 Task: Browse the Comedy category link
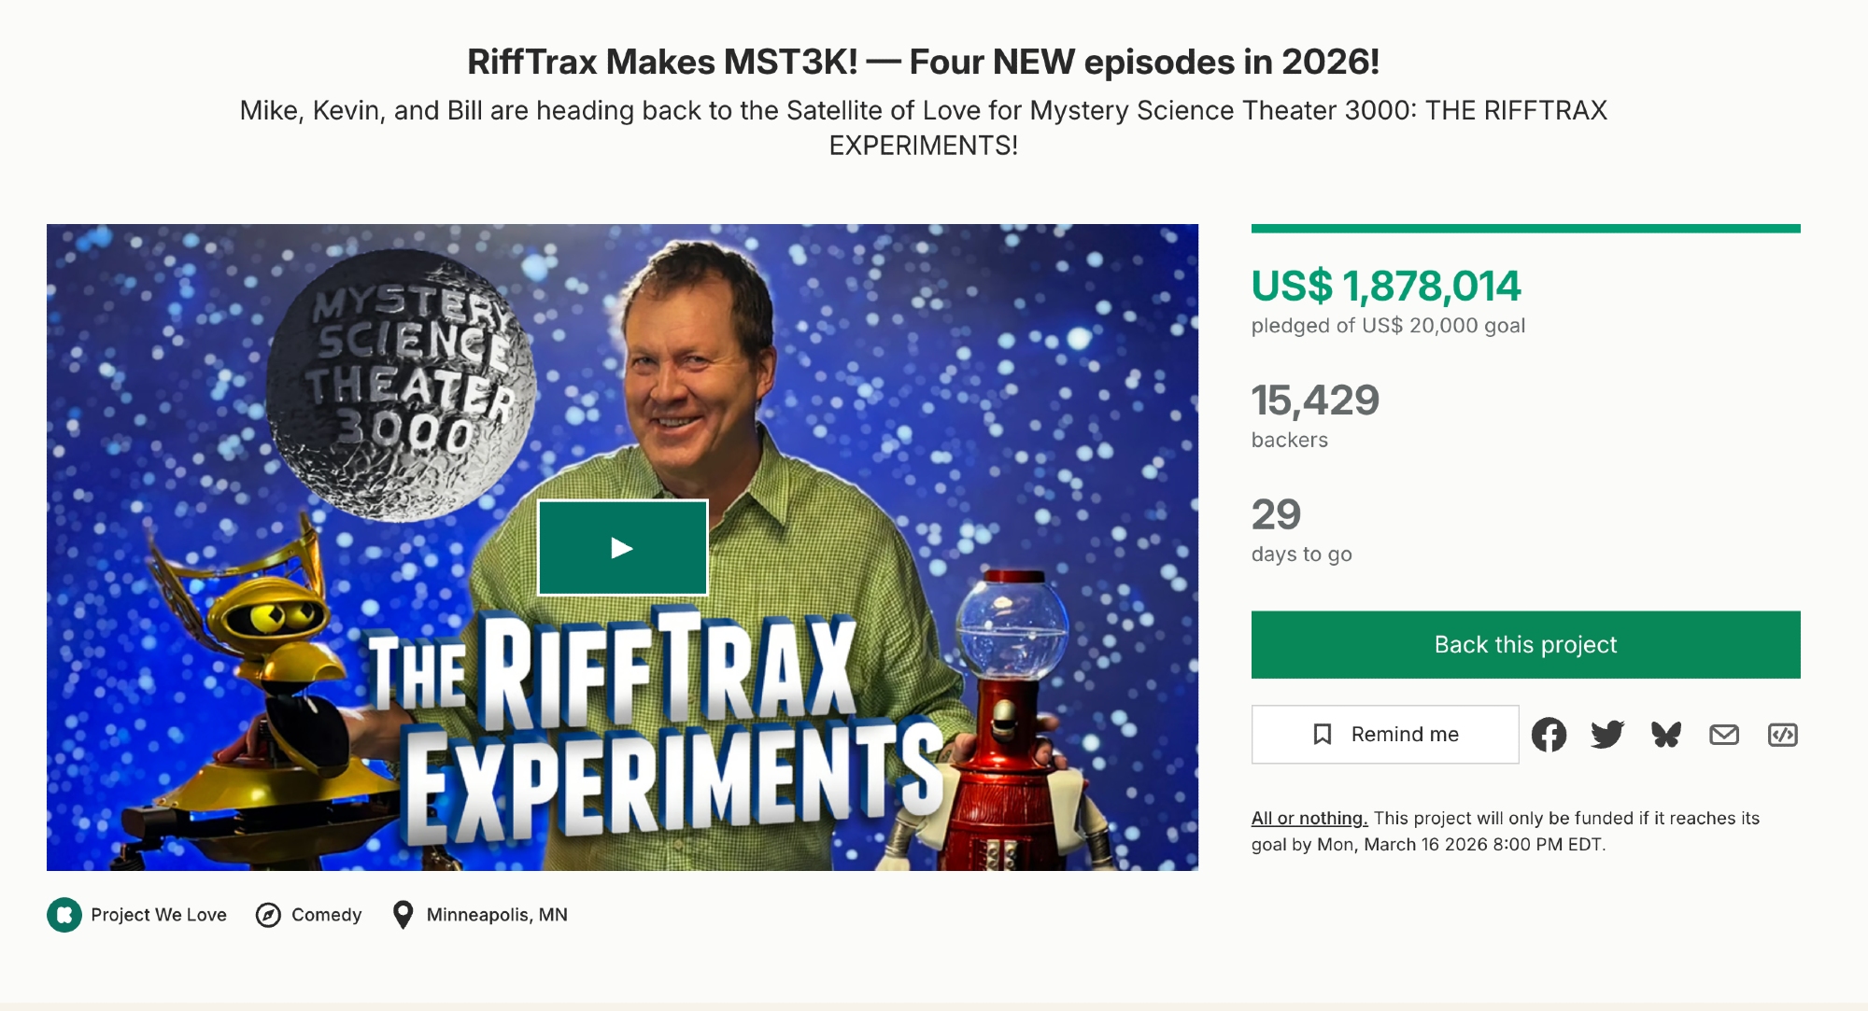(326, 915)
